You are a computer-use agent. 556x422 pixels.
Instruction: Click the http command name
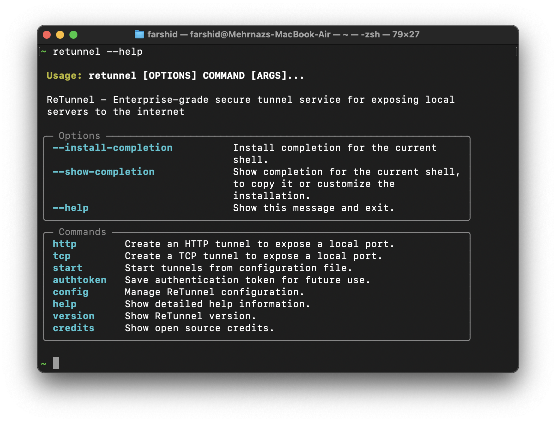point(64,244)
